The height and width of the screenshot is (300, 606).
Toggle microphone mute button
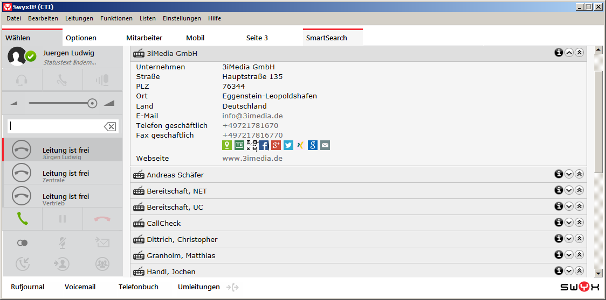tap(63, 243)
